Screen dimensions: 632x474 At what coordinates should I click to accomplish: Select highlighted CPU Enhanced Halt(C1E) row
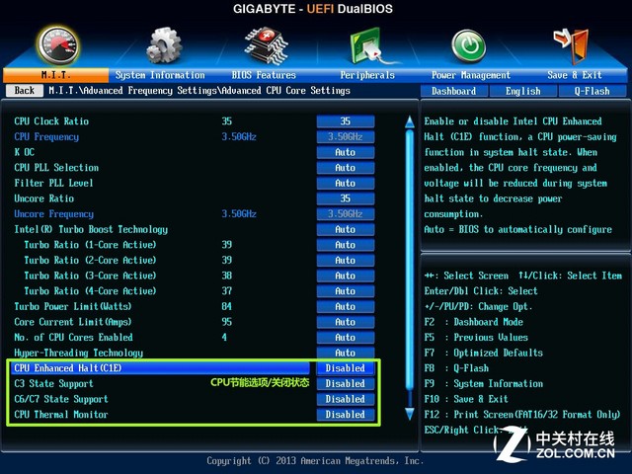point(160,368)
